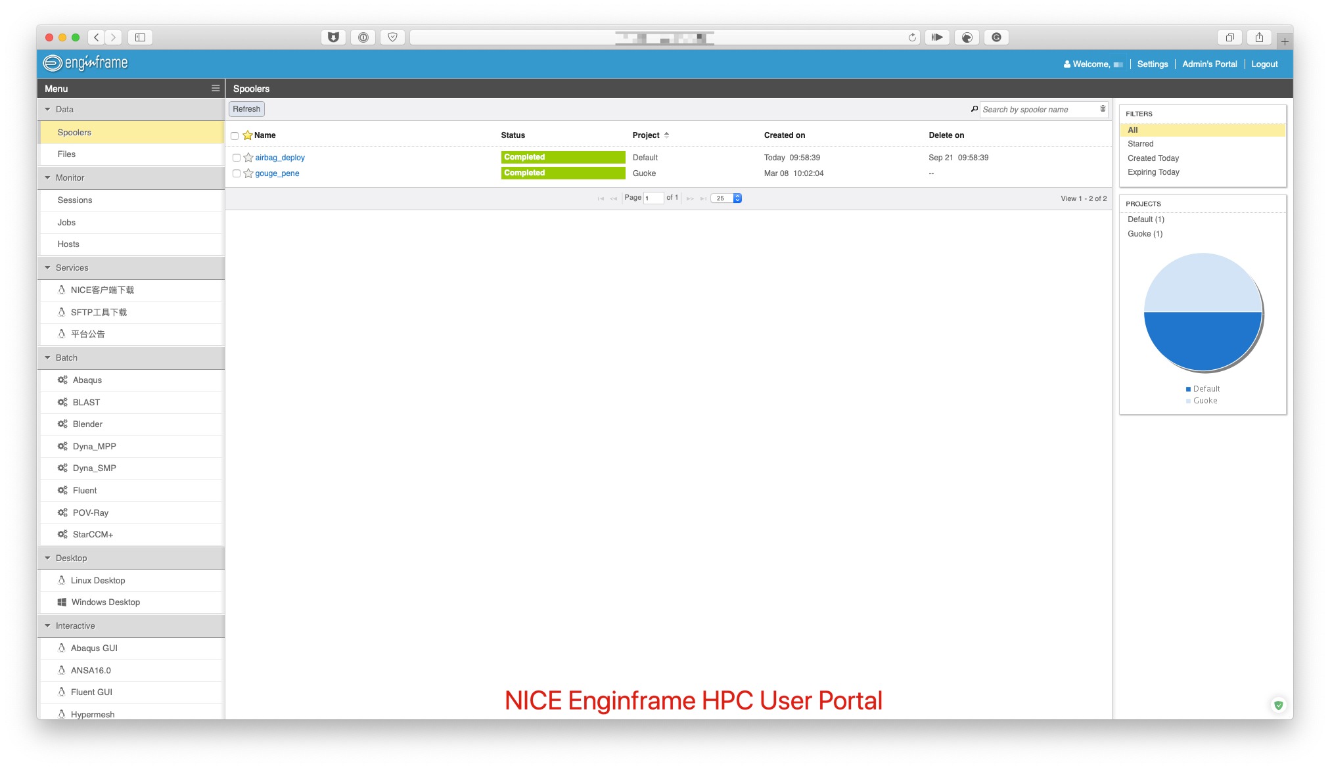Open the airbag_deploy spooler link
1330x768 pixels.
(x=280, y=158)
